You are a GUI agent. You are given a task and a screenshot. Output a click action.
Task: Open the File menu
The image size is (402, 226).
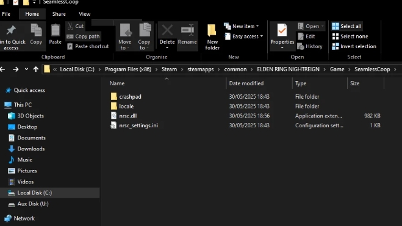tap(6, 14)
